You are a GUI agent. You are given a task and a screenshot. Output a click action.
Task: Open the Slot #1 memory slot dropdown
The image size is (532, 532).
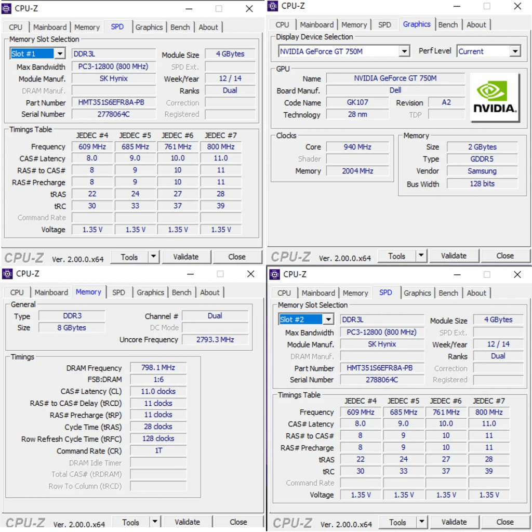tap(60, 54)
